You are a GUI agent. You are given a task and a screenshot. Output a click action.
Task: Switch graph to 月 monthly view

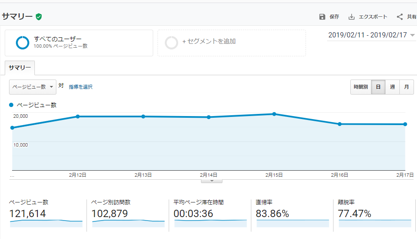[406, 87]
